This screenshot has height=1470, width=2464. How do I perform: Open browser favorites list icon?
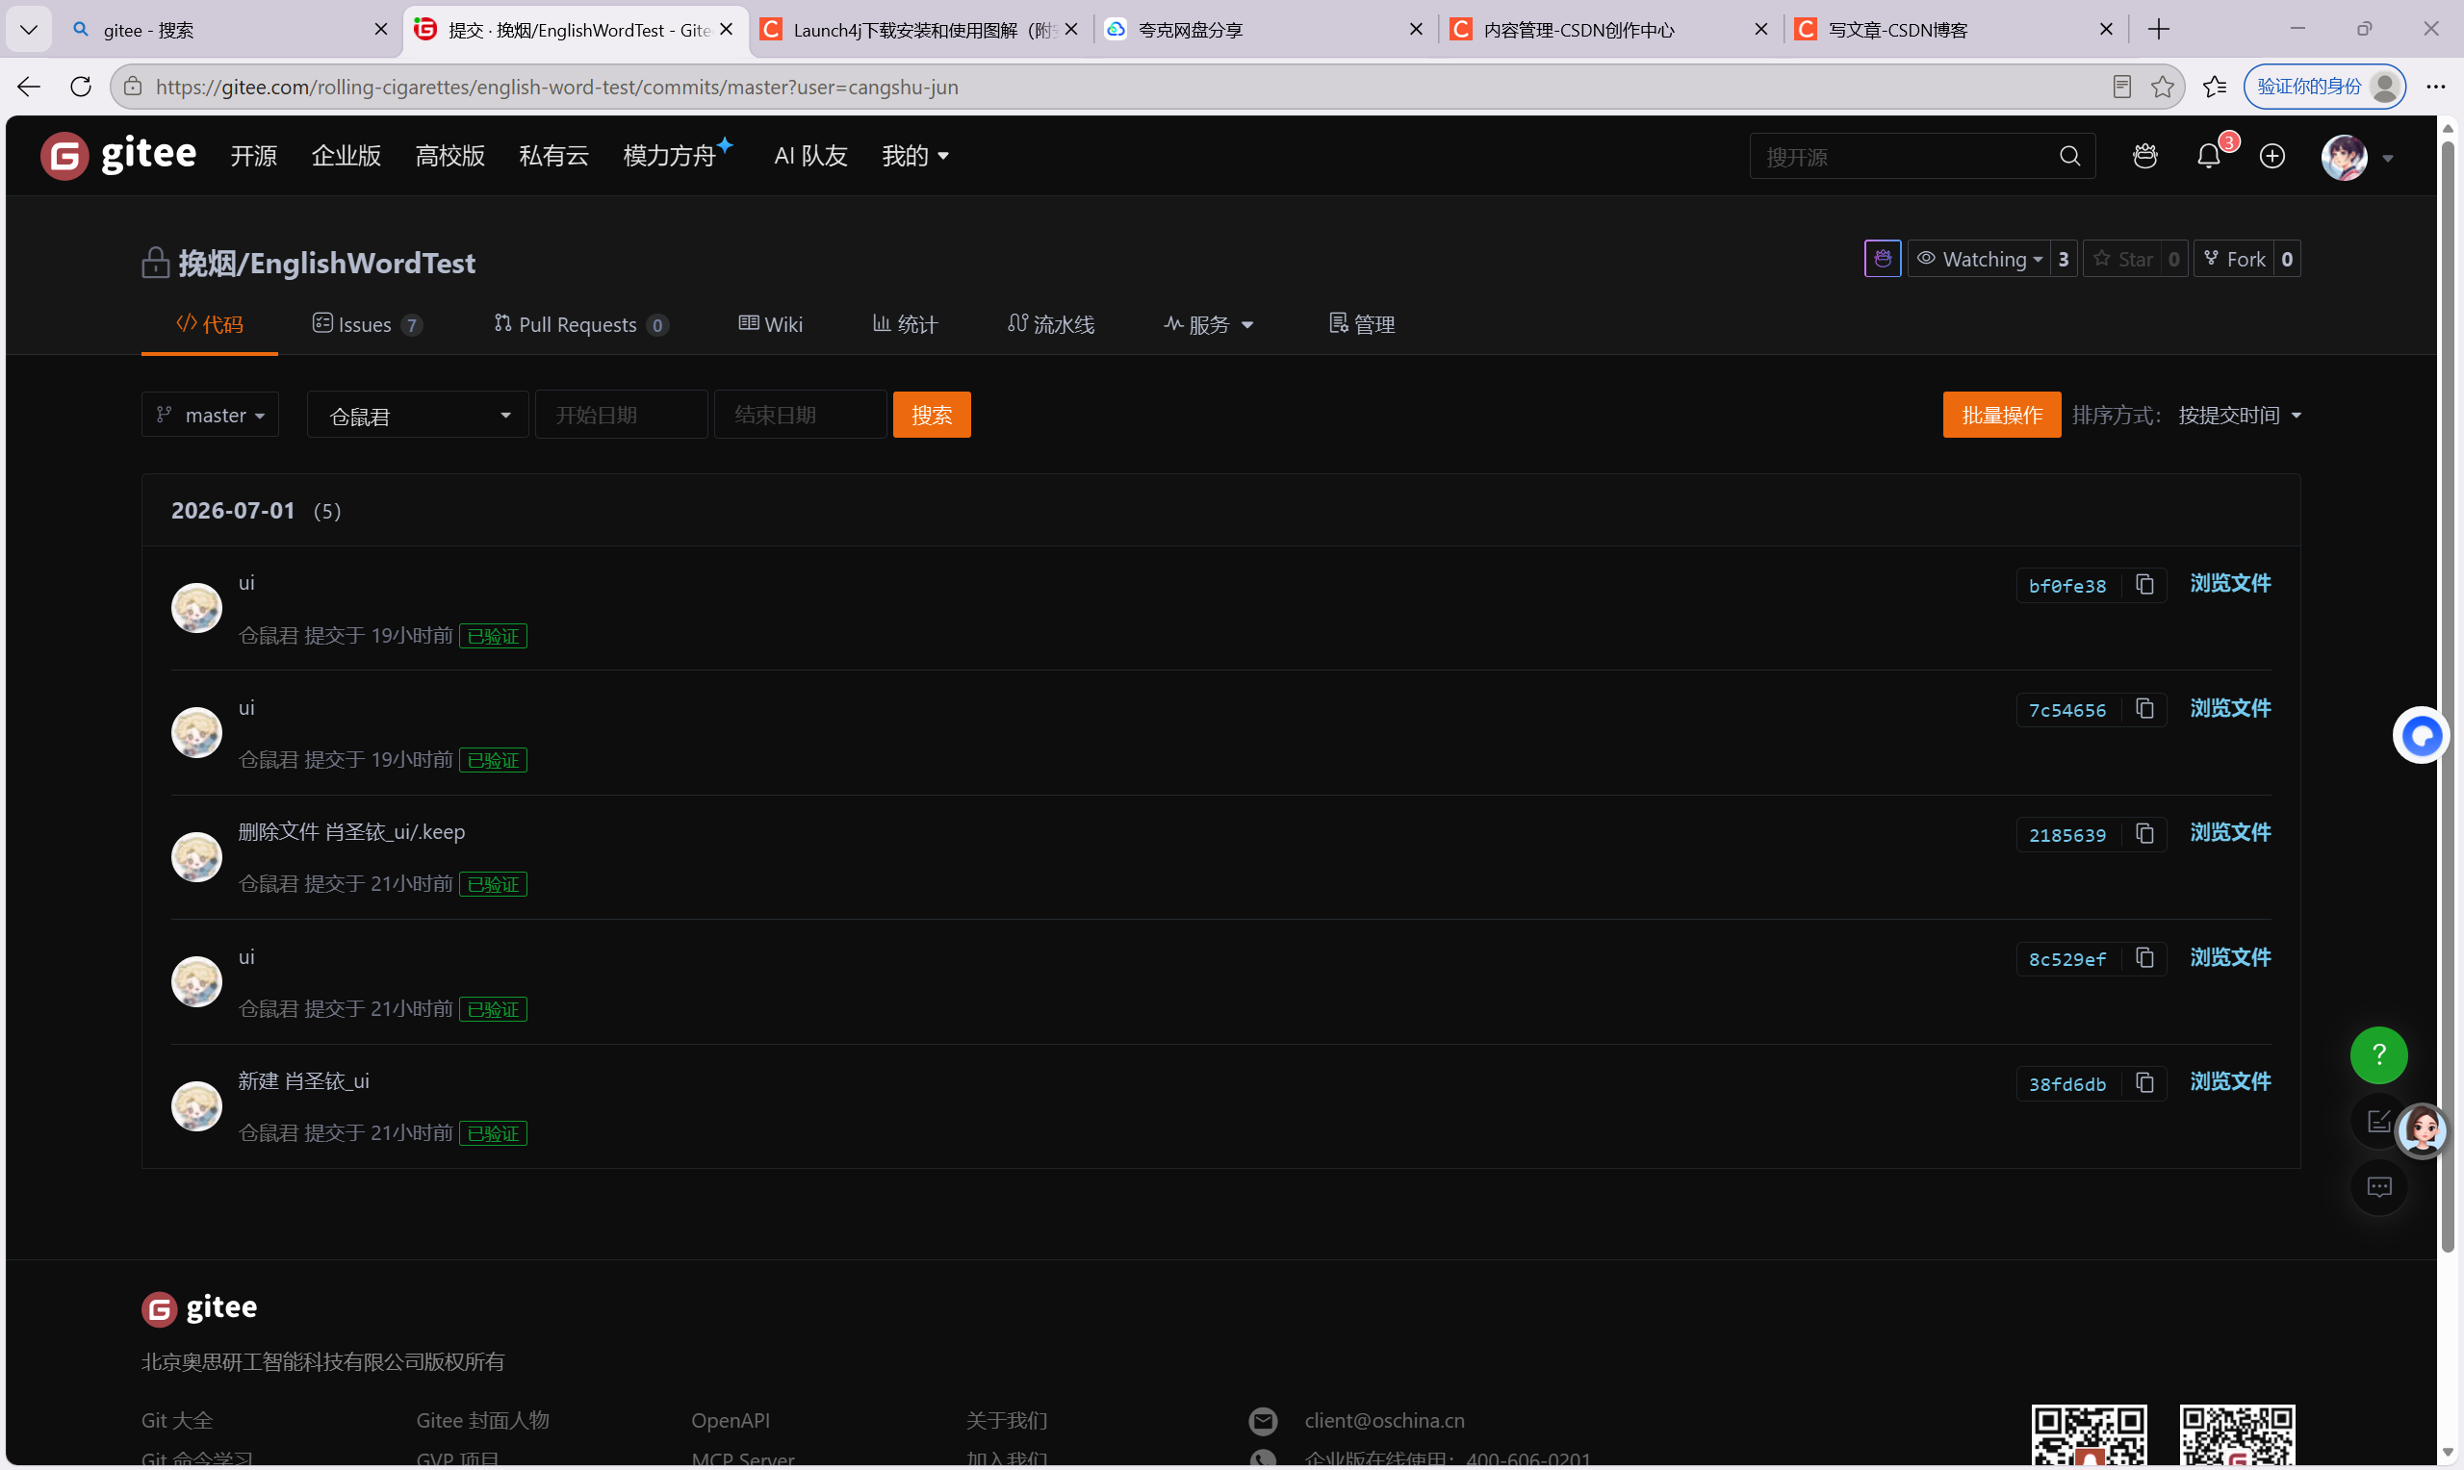point(2216,88)
